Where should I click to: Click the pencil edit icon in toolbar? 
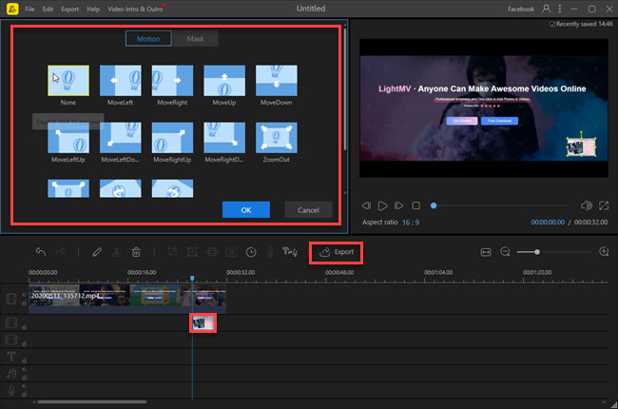pos(97,252)
